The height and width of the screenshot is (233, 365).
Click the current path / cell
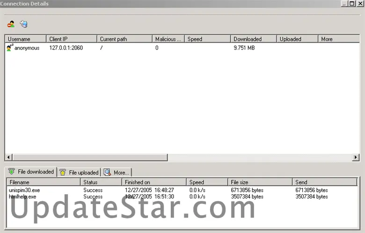pyautogui.click(x=101, y=48)
